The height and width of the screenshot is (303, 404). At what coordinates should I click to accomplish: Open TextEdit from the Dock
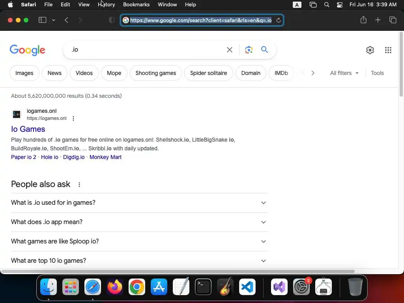coord(181,287)
